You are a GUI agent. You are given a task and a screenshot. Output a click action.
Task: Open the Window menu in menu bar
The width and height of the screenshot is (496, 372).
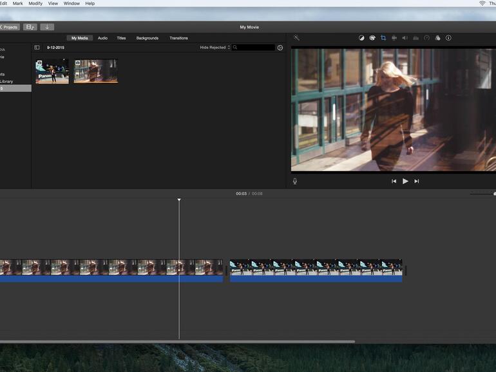pyautogui.click(x=72, y=3)
